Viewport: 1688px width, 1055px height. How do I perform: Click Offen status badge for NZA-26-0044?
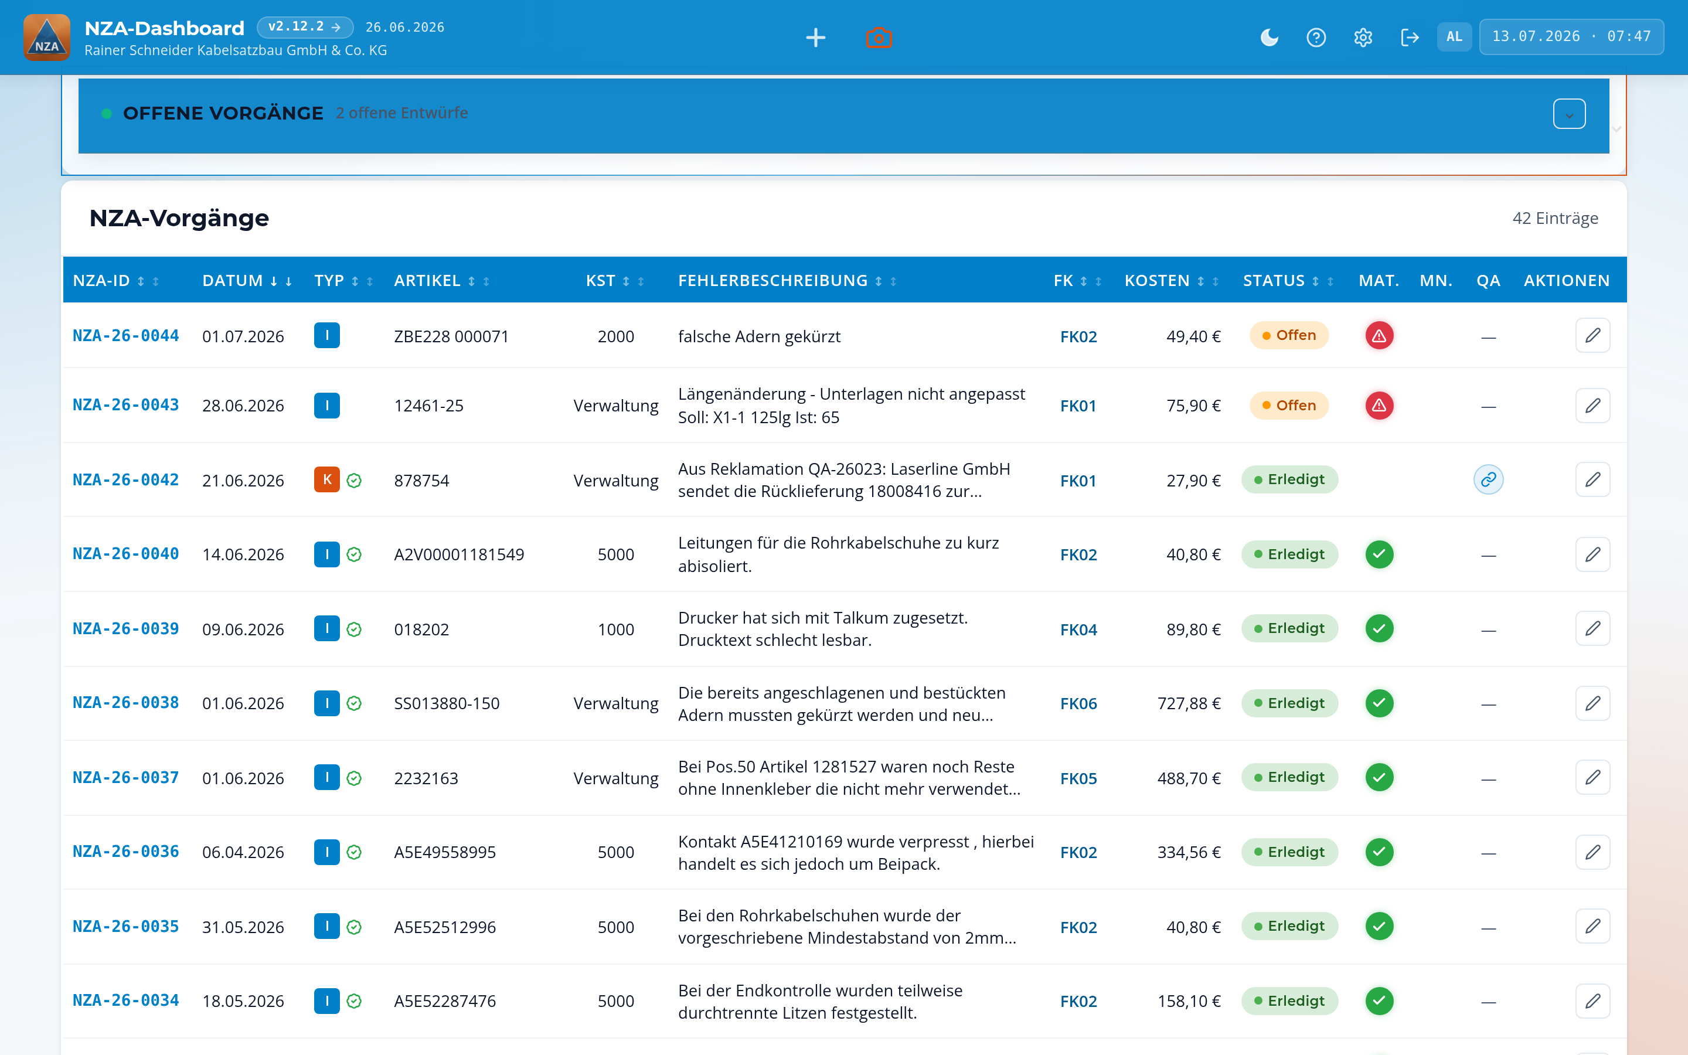1289,335
